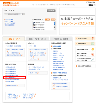
Task: Open the オプションサービス link
Action: tap(58, 57)
